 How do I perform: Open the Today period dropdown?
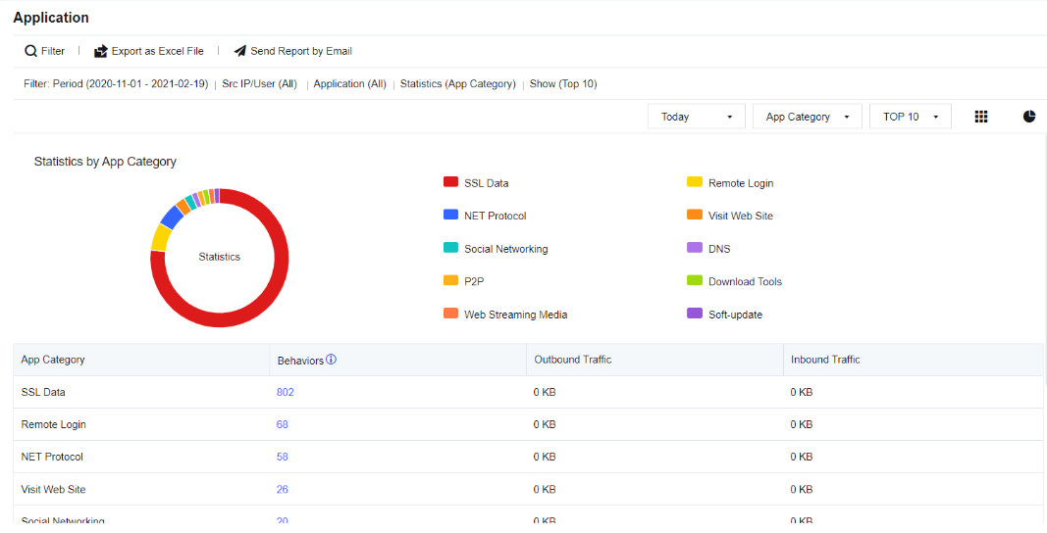click(x=697, y=117)
